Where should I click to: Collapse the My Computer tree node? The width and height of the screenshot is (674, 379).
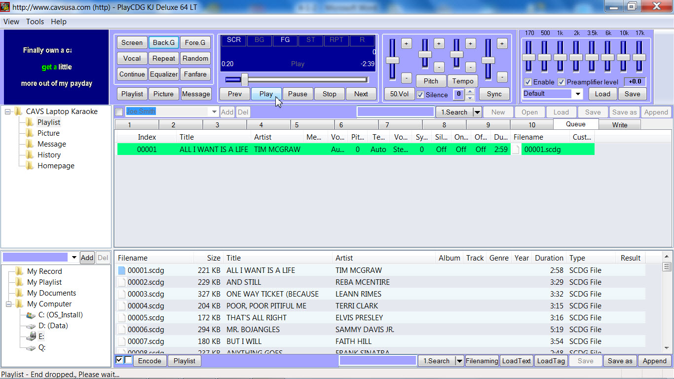click(x=9, y=304)
